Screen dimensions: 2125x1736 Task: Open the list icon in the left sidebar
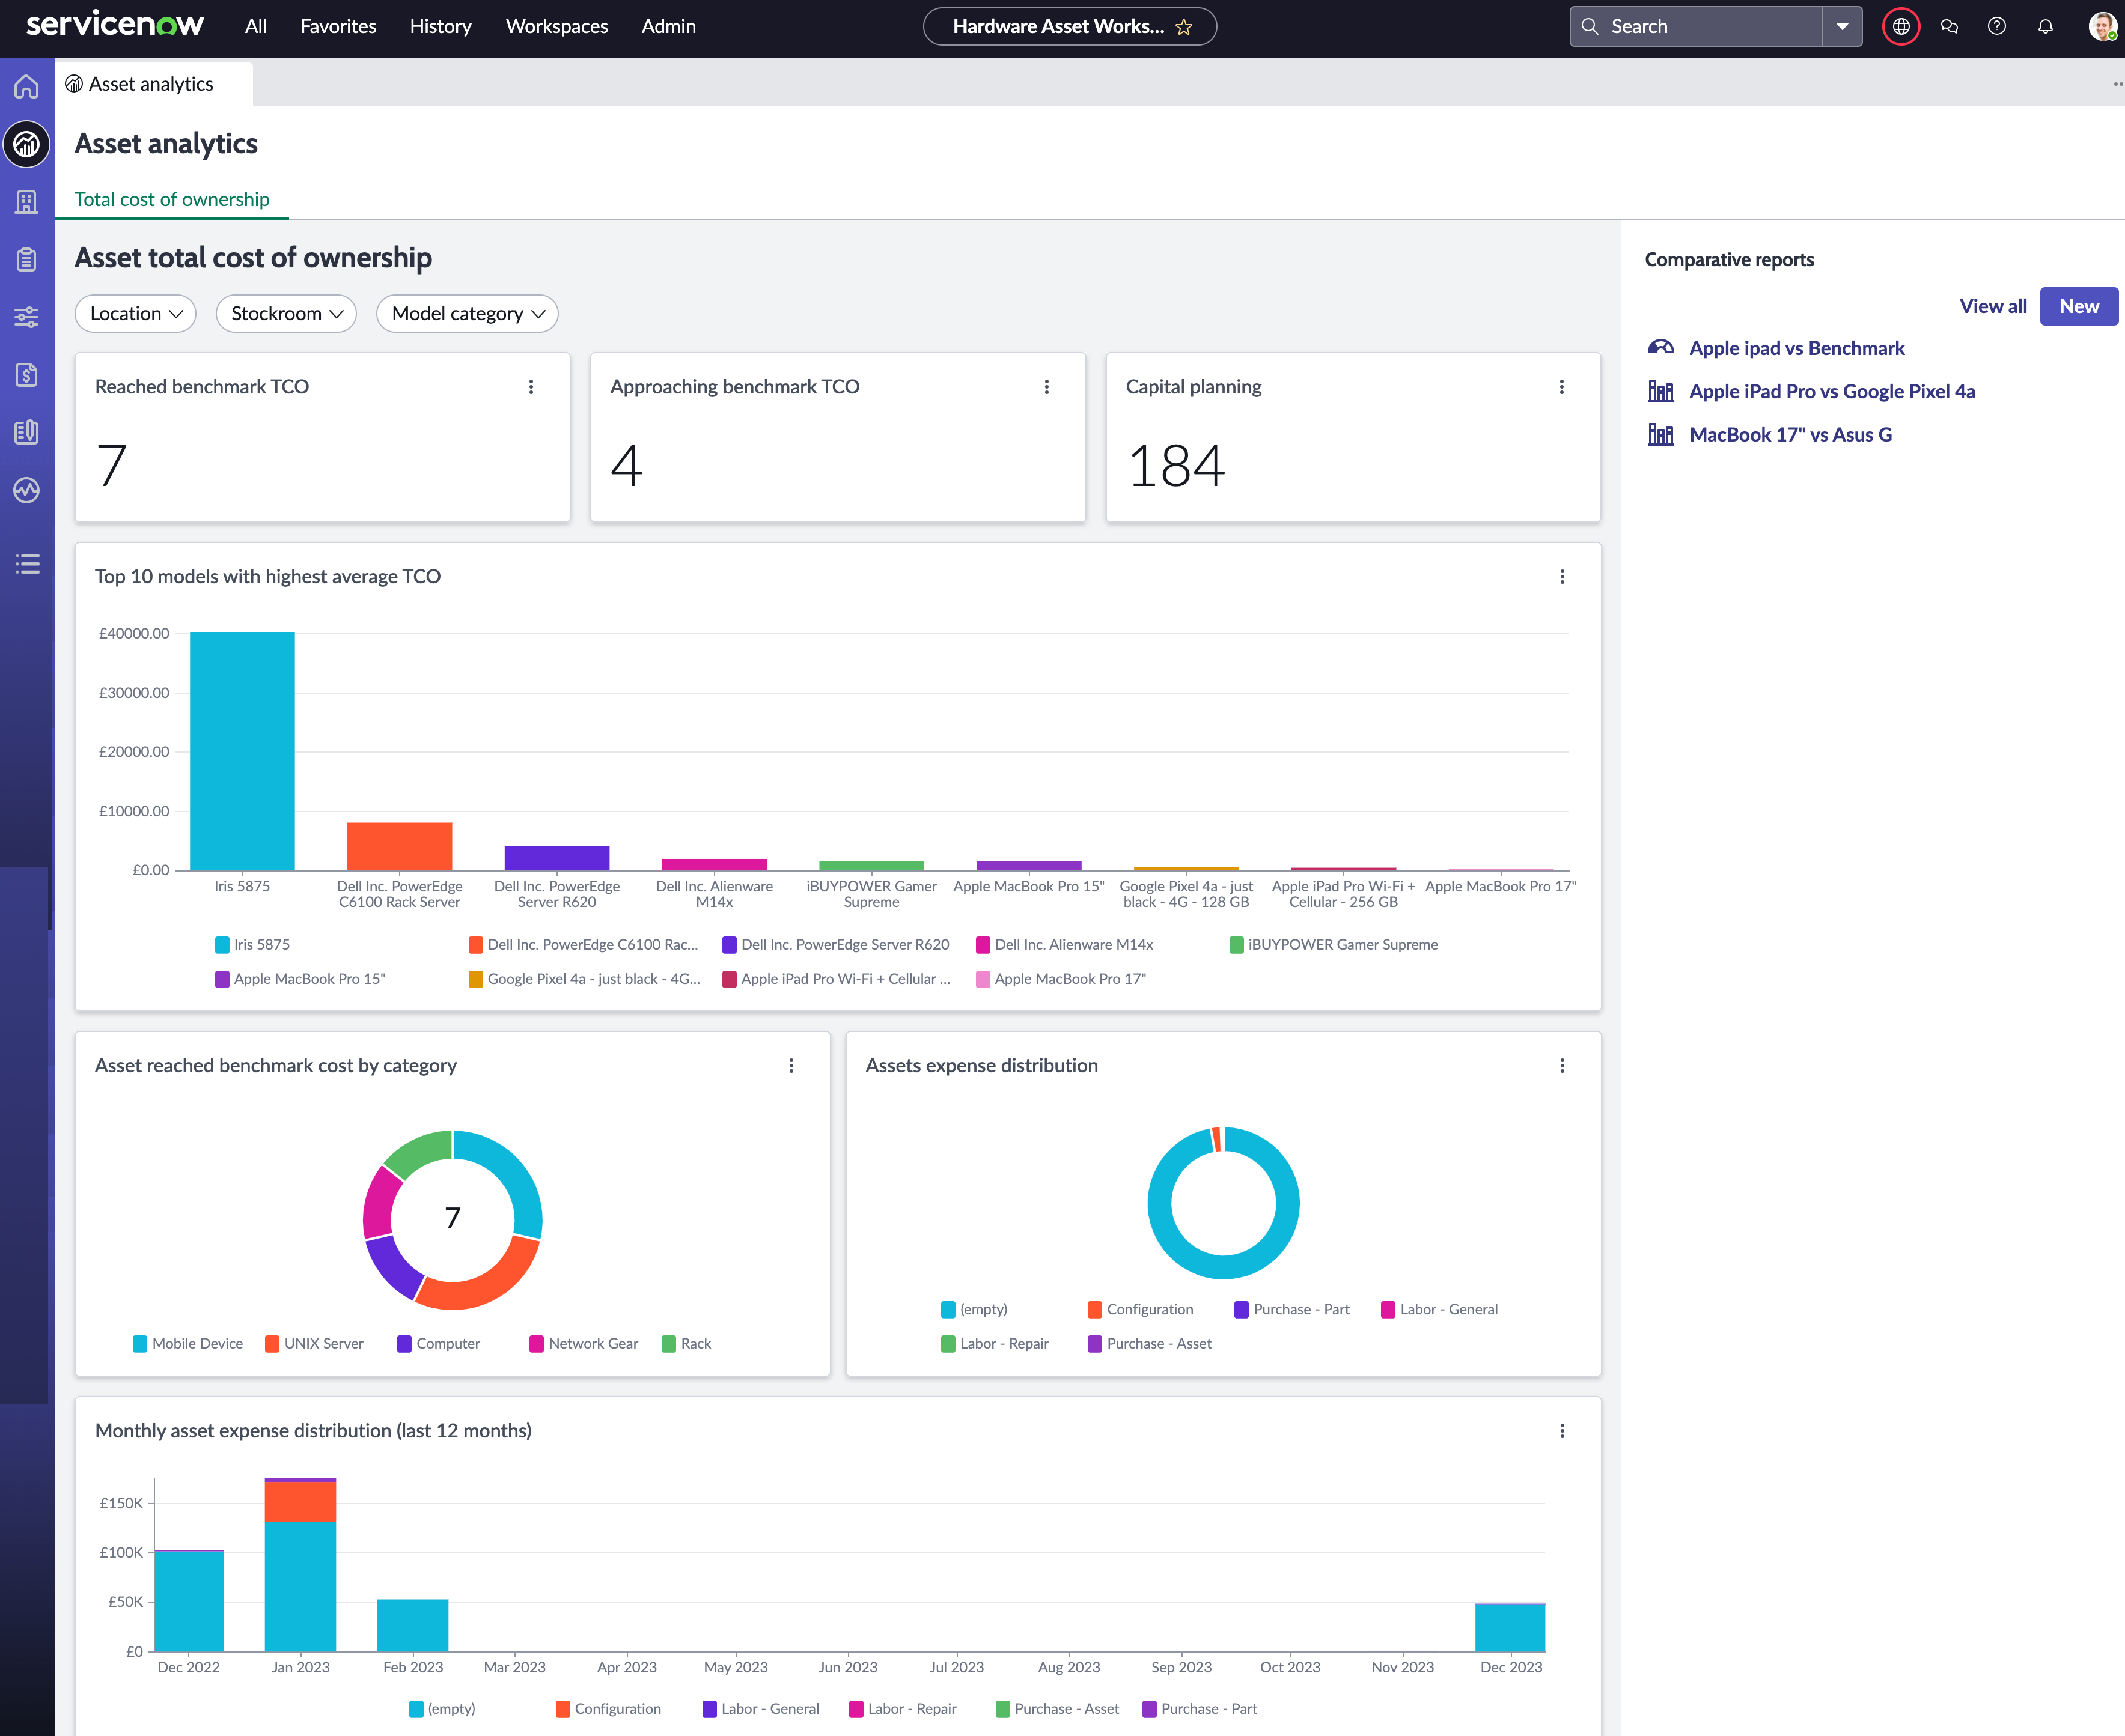point(27,564)
